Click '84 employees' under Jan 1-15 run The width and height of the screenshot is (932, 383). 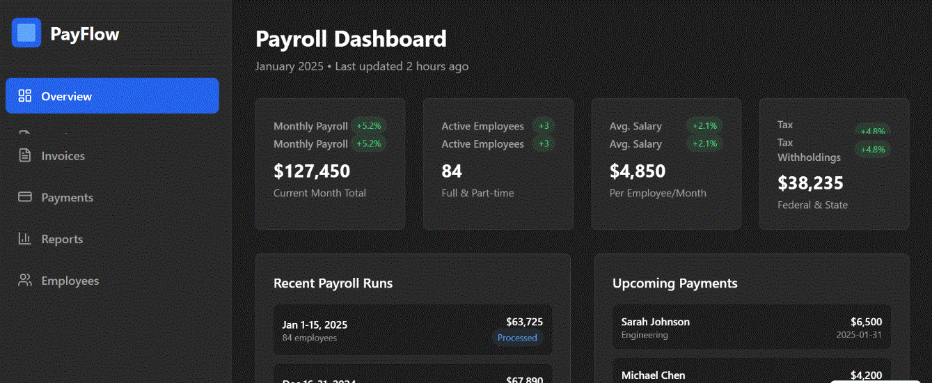point(309,338)
